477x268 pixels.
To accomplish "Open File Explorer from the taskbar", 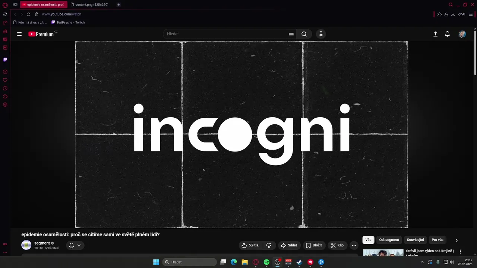I will [244, 262].
